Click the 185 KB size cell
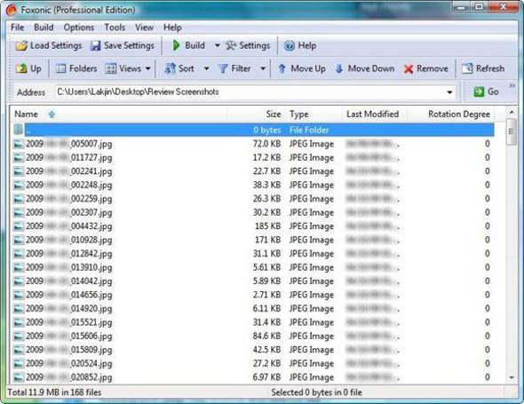Screen dimensions: 524x404 click(267, 226)
